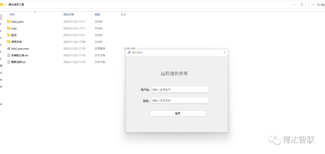Click date 2023/11/23 17:09 of 使用文档
The height and width of the screenshot is (154, 325).
(x=74, y=42)
